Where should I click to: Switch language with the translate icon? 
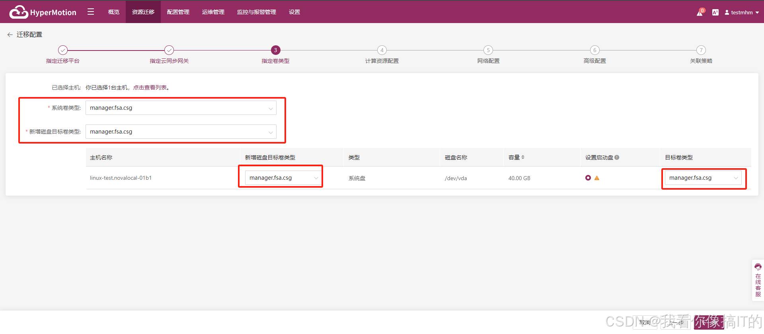[715, 12]
